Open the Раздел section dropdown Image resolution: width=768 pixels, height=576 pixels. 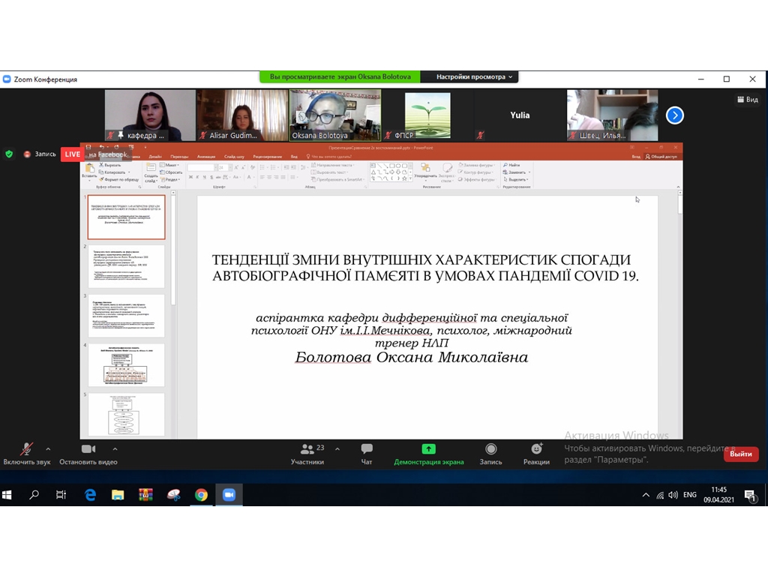(x=170, y=179)
